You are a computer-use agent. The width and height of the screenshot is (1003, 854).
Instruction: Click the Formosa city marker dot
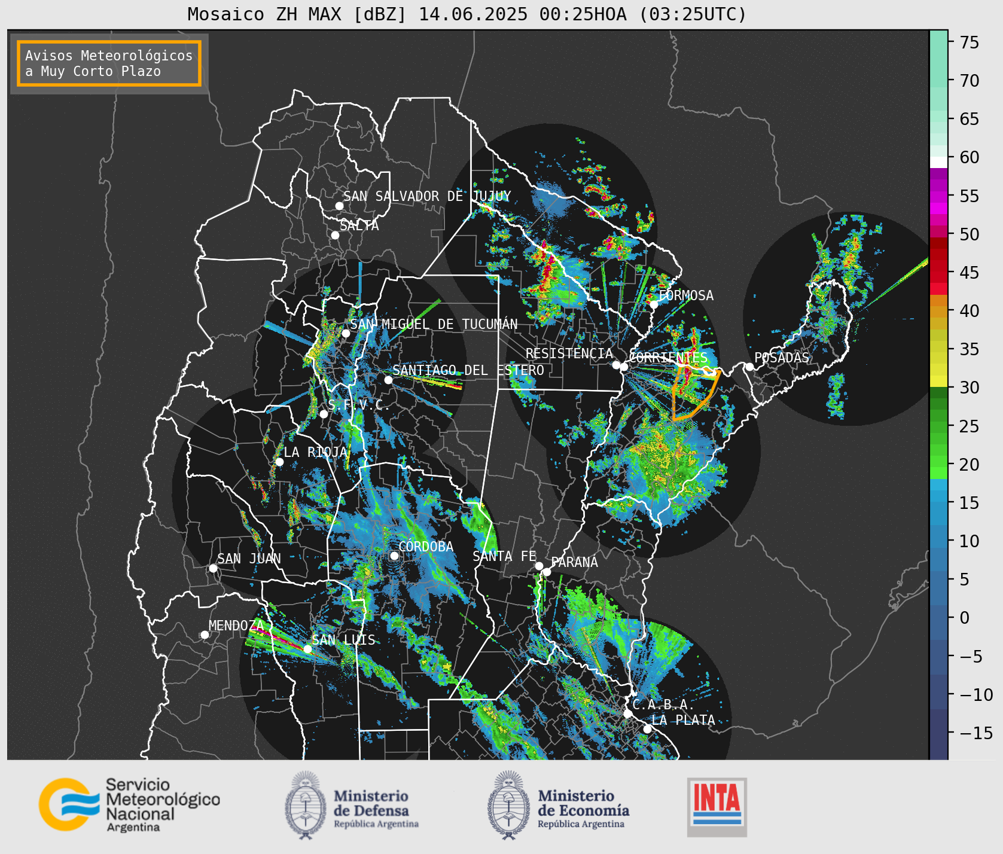coord(654,305)
